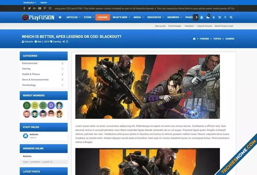Bookmark the thread with the bookmark icon
Viewport: 257px width, 175px height.
point(67,42)
